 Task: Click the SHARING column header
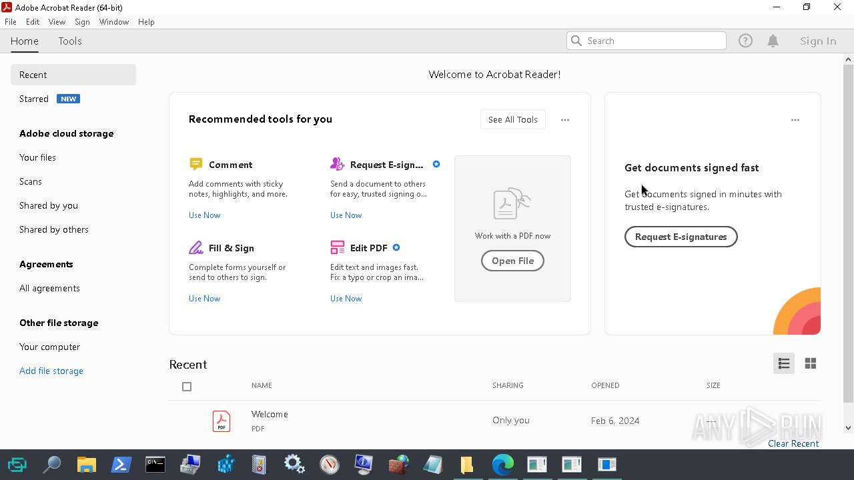pyautogui.click(x=508, y=385)
